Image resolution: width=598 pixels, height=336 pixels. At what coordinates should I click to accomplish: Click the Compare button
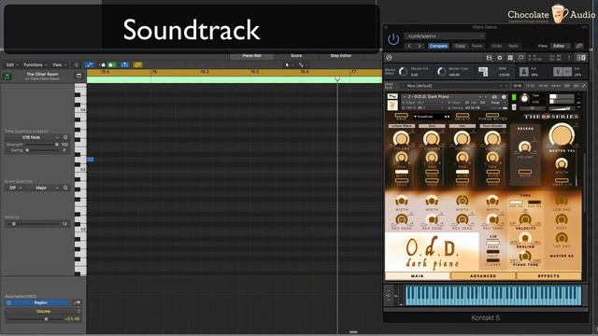[438, 46]
